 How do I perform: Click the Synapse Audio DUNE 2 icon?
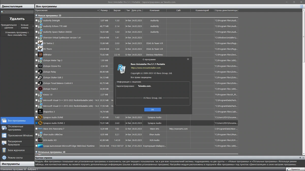[40, 123]
